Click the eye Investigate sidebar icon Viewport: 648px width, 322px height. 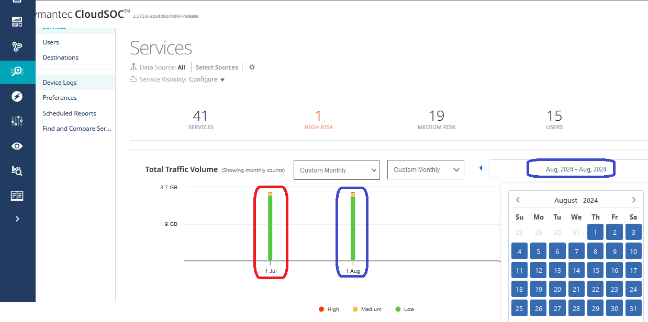click(x=17, y=146)
